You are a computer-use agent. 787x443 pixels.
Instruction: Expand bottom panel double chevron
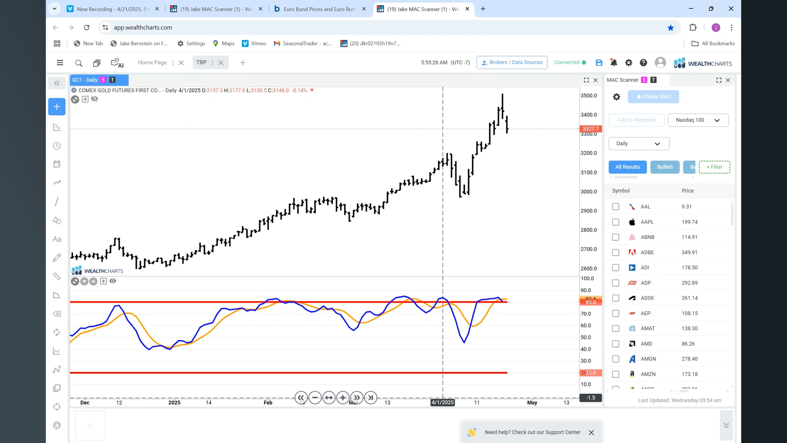click(x=726, y=425)
